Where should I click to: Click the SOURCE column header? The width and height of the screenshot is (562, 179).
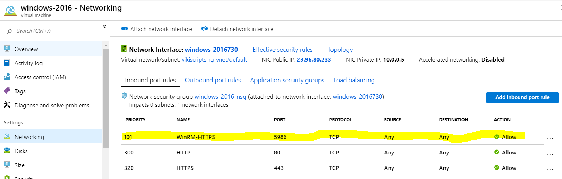392,120
